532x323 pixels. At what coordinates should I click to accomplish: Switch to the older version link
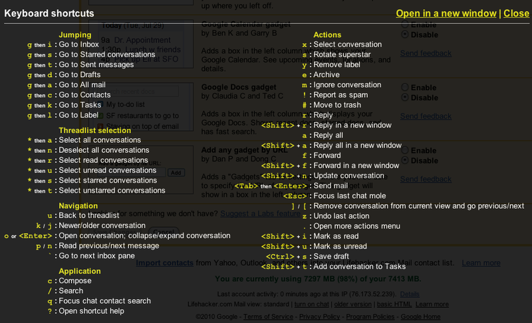353,304
